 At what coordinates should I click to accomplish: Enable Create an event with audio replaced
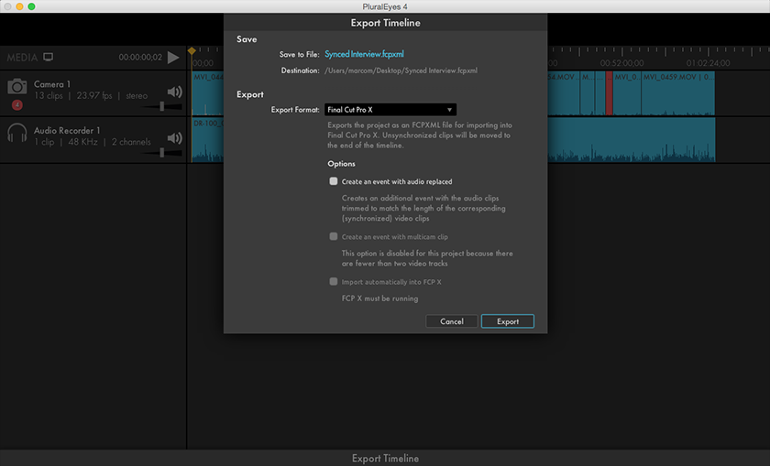click(x=334, y=181)
